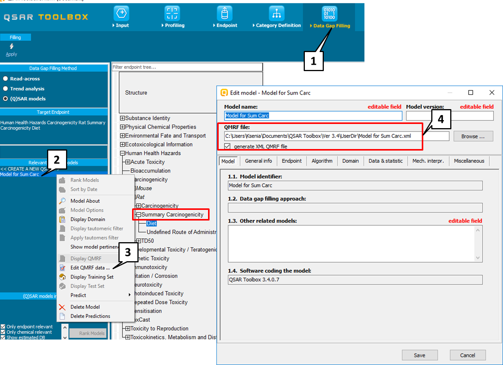Click the Edit QMRF data icon

click(62, 268)
